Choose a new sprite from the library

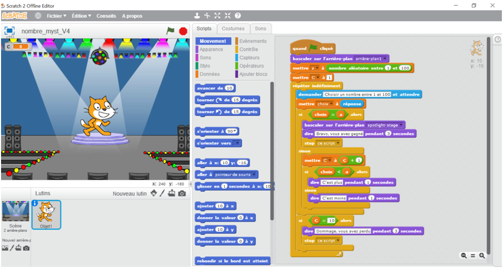point(153,194)
